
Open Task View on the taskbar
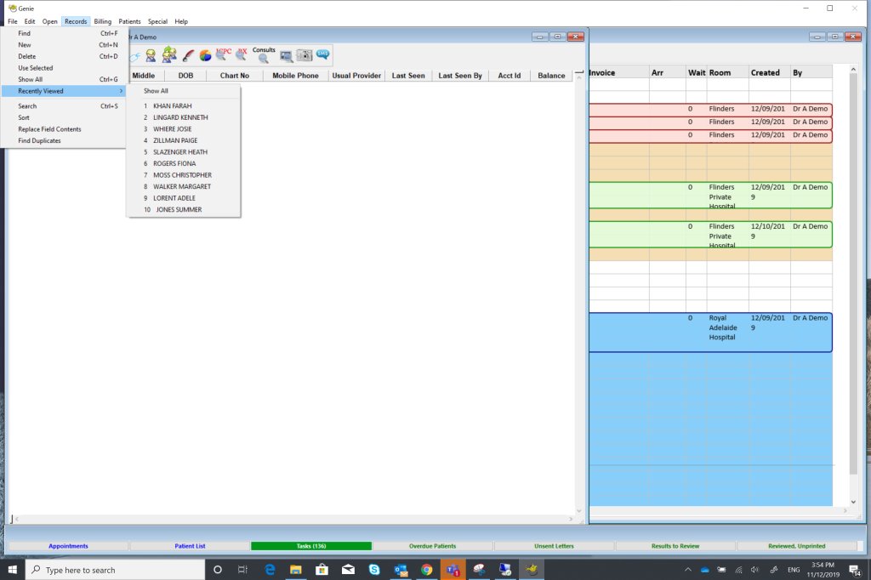click(x=242, y=570)
